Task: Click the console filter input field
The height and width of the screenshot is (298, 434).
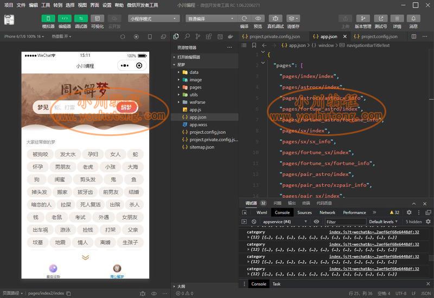Action: tap(345, 222)
